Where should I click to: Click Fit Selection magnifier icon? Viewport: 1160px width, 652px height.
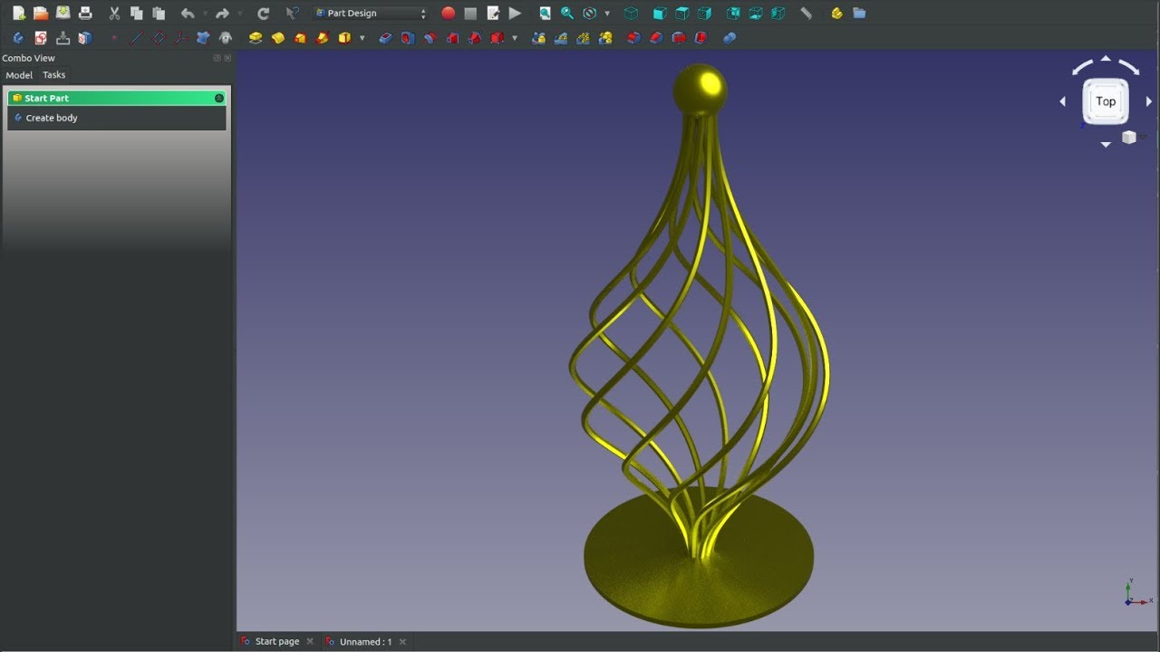point(567,14)
